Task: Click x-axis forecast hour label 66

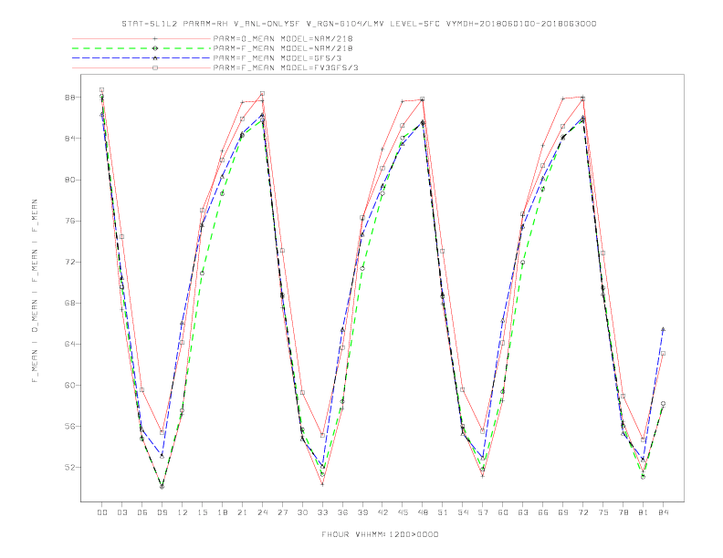Action: coord(543,512)
